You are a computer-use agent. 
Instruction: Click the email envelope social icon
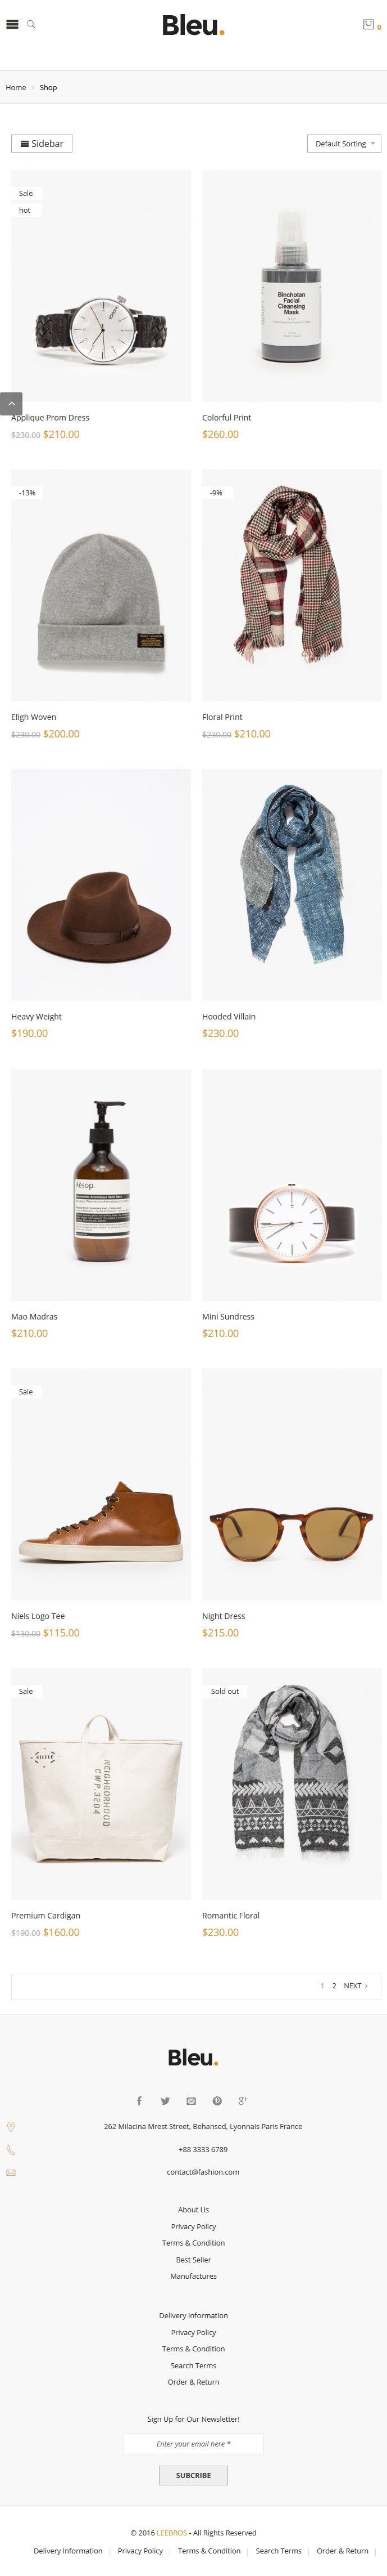point(192,2100)
